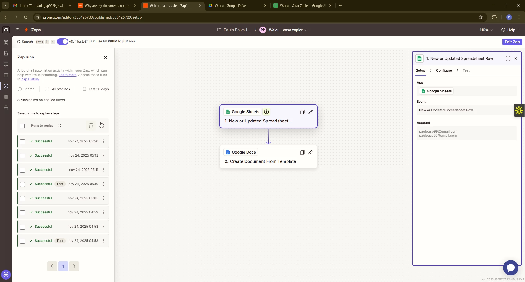Open the Zap details file icon in sidebar
Screen dimensions: 525x282
coord(6,53)
